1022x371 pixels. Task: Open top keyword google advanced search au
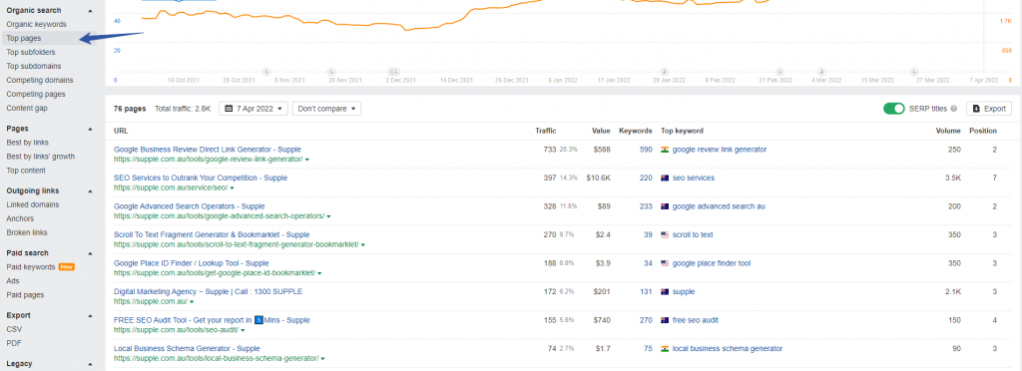719,206
